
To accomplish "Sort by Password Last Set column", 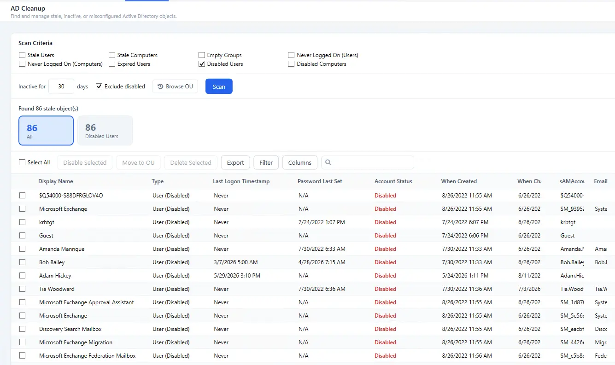I will [320, 181].
